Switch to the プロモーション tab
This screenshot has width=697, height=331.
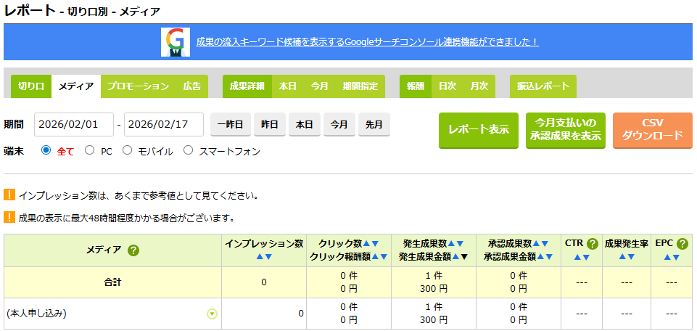(138, 86)
